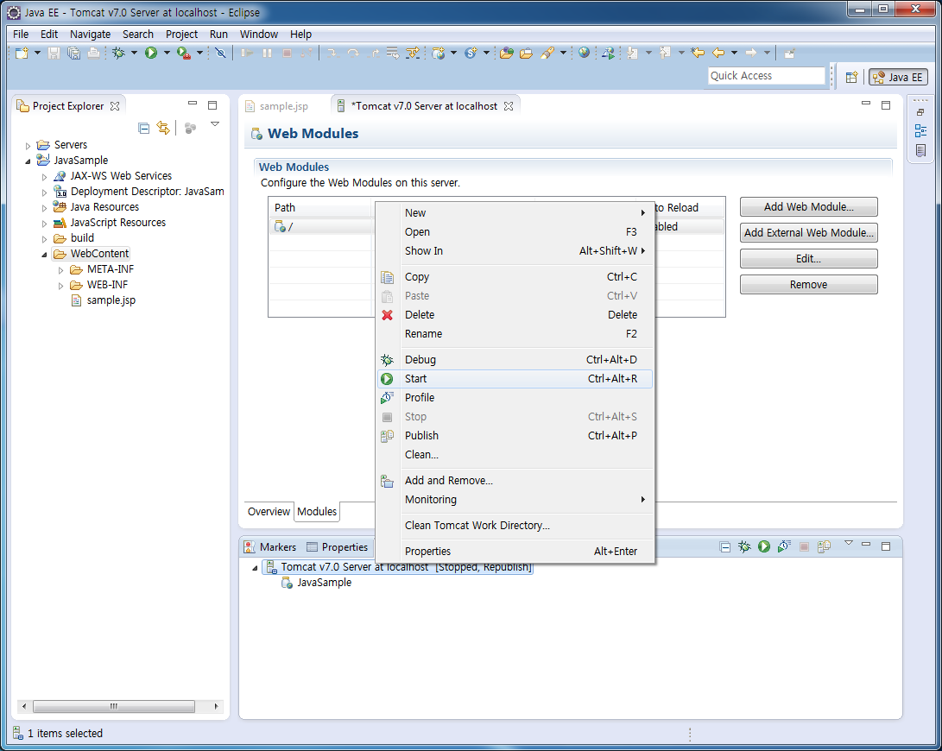Click into the Quick Access search field
Viewport: 942px width, 751px height.
pos(766,76)
